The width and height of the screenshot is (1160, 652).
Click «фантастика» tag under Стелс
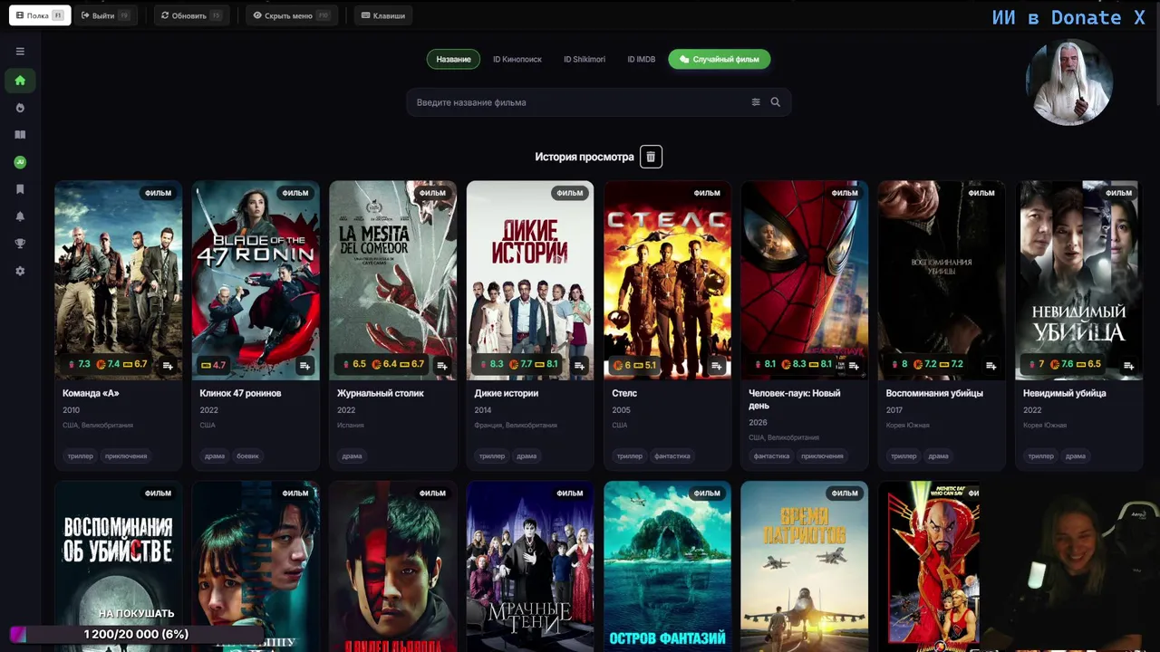coord(672,456)
